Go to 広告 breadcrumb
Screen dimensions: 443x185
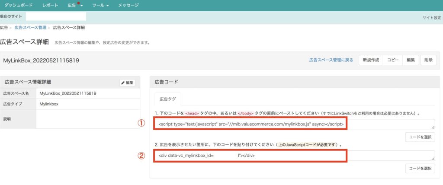pyautogui.click(x=4, y=28)
